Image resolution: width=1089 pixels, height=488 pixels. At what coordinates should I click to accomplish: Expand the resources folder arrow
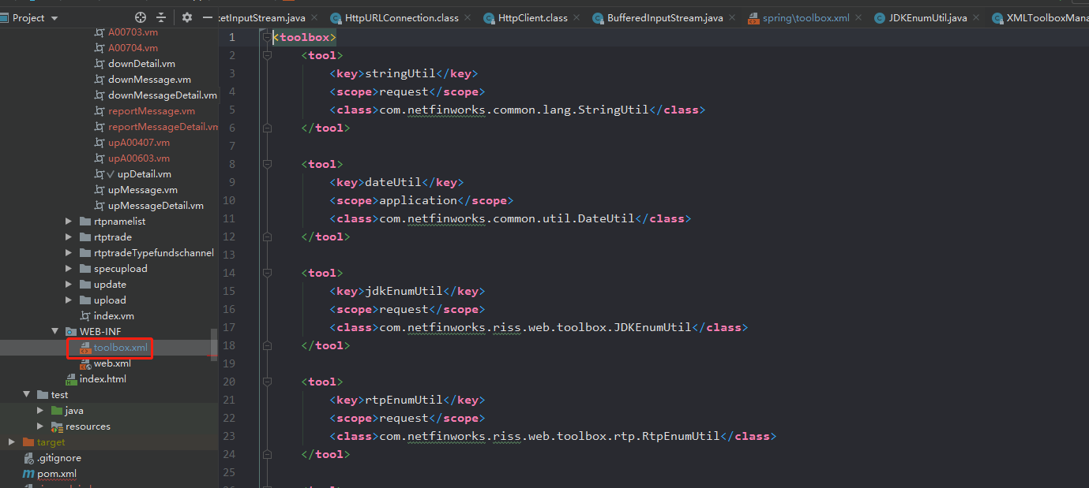(x=41, y=427)
